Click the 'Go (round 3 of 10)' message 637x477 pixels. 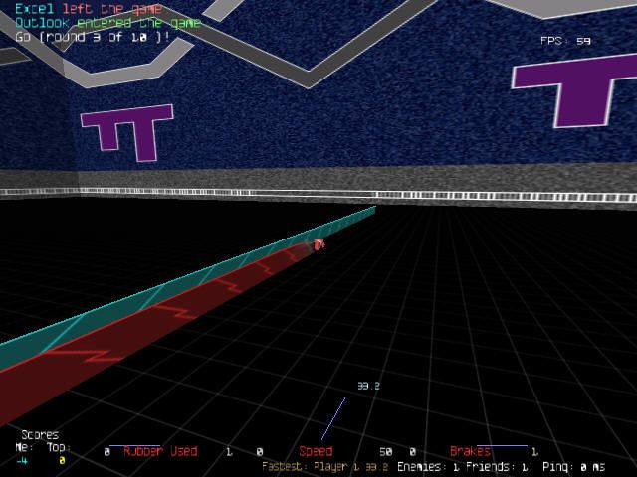click(x=92, y=36)
